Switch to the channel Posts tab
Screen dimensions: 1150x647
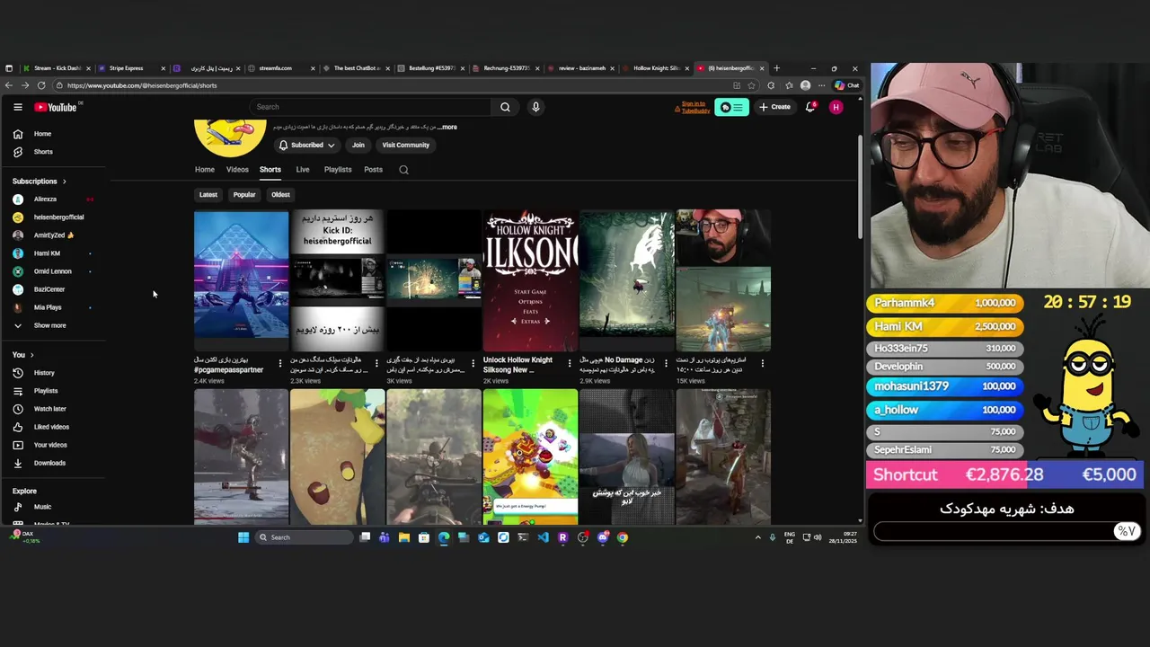coord(373,170)
